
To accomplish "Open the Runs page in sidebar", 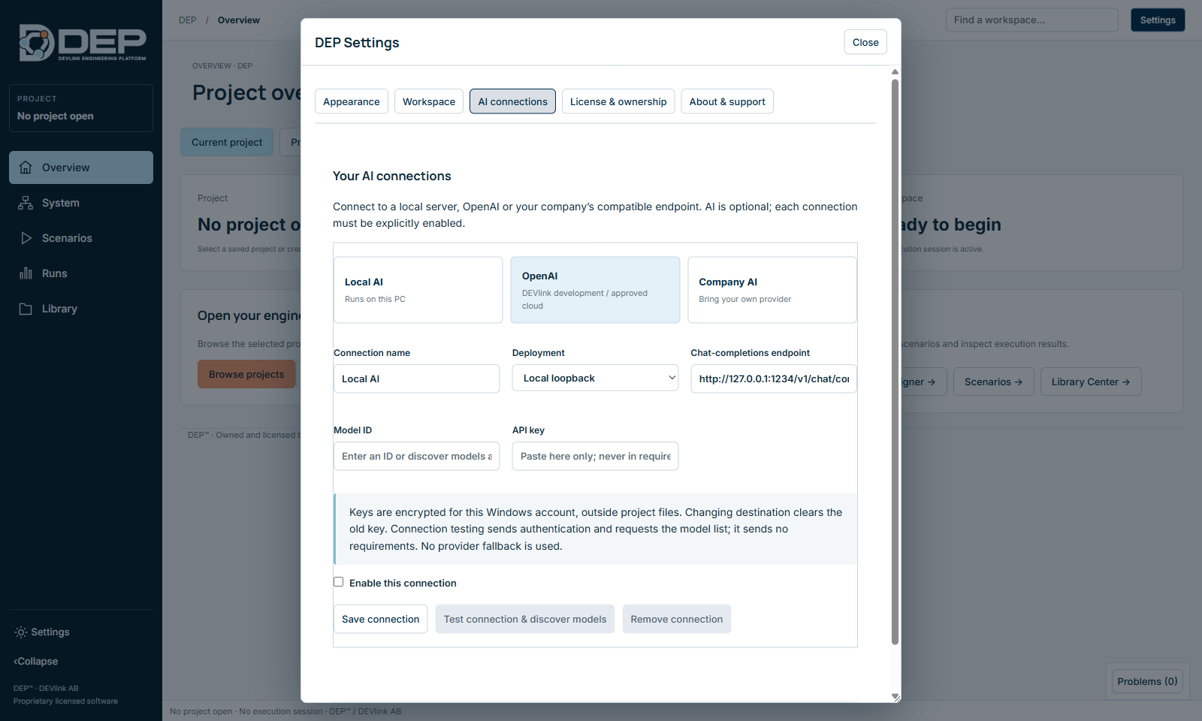I will point(81,273).
